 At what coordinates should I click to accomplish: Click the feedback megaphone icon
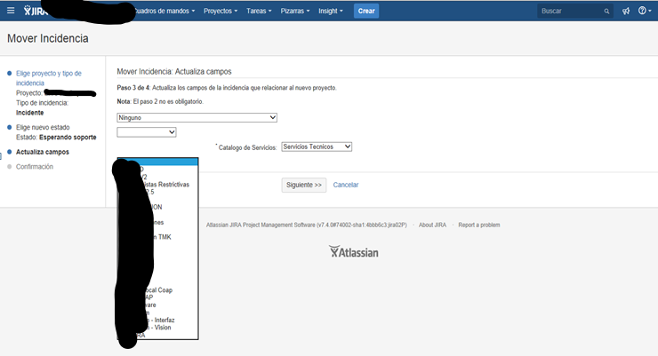[626, 11]
